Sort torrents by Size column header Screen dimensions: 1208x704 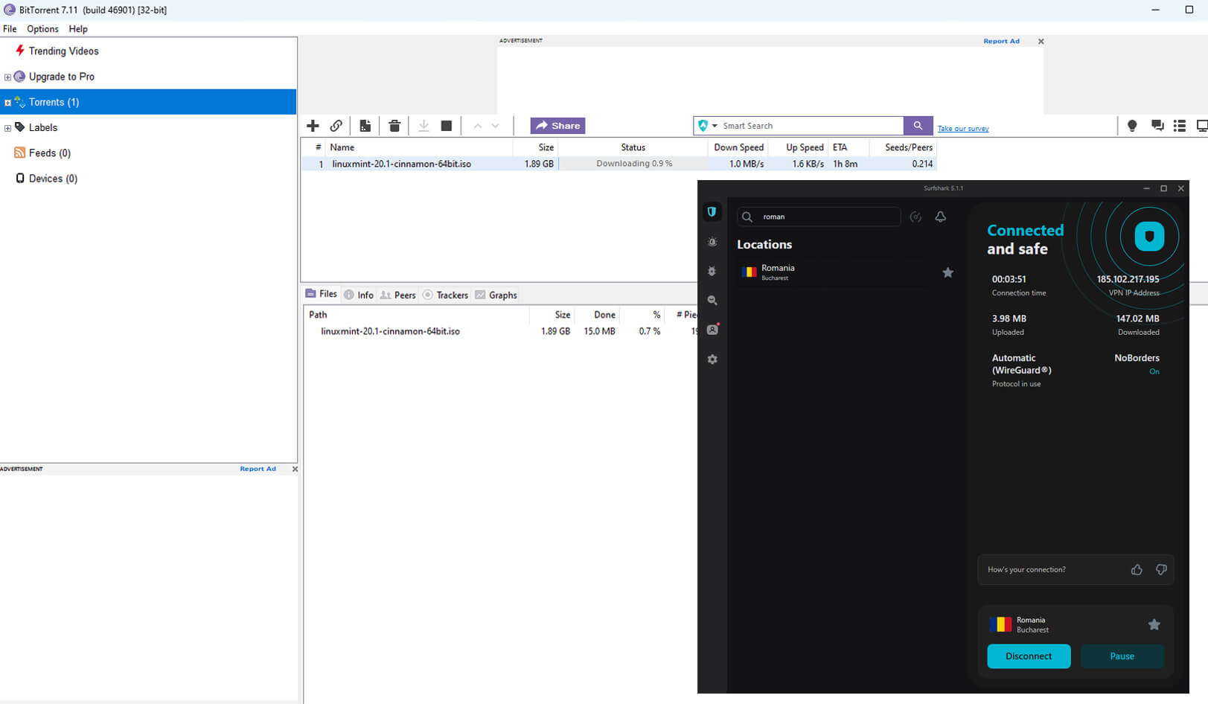pos(536,147)
